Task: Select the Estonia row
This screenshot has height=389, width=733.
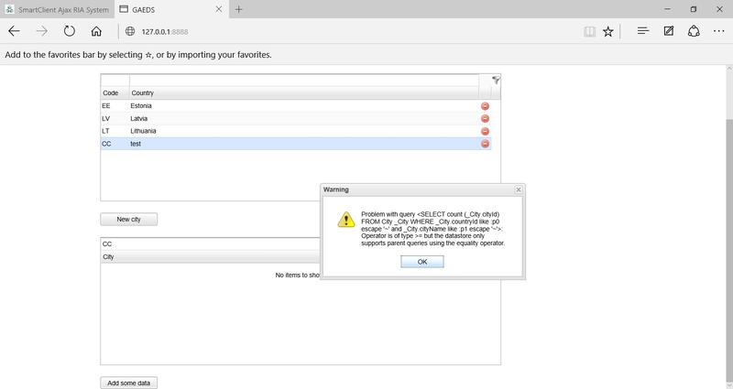Action: [x=296, y=106]
